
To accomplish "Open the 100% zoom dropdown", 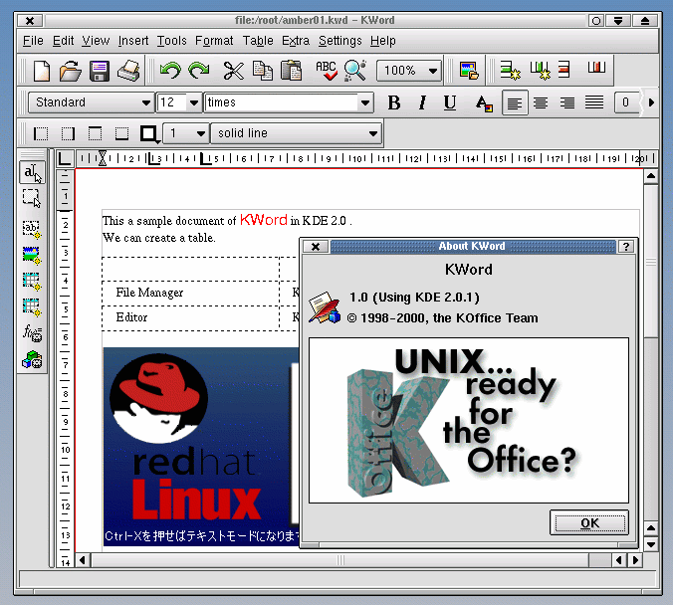I will 409,71.
